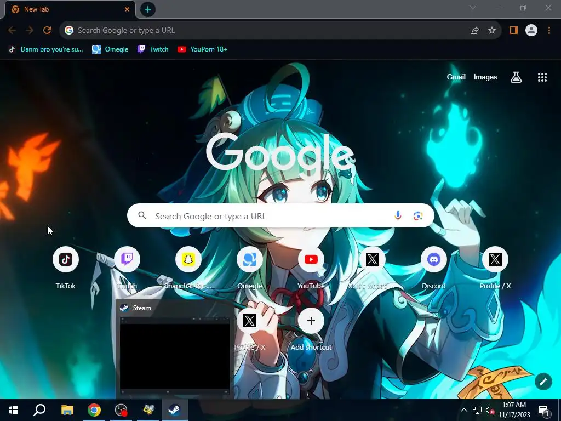Go back to the previous page
Viewport: 561px width, 421px height.
coord(12,31)
